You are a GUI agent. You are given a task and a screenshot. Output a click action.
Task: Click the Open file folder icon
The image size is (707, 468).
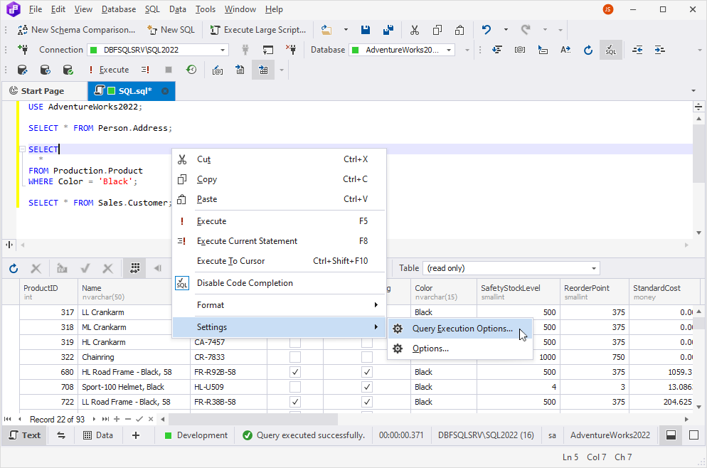pyautogui.click(x=326, y=30)
